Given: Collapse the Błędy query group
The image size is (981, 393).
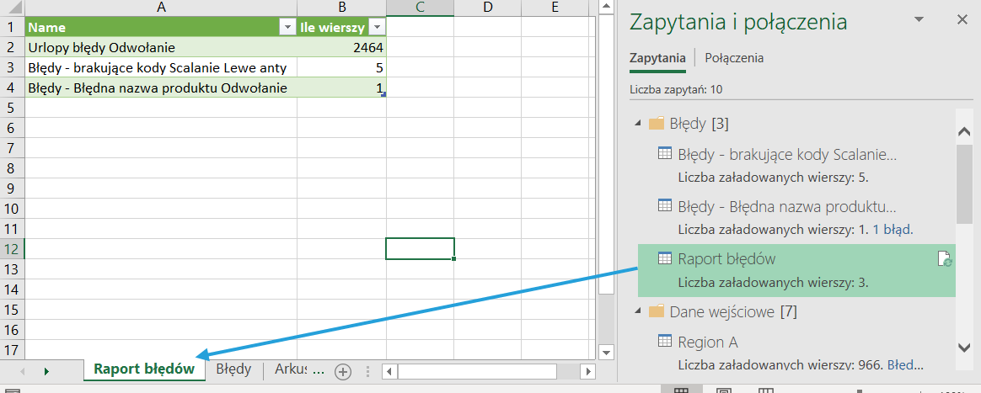Looking at the screenshot, I should pyautogui.click(x=637, y=125).
